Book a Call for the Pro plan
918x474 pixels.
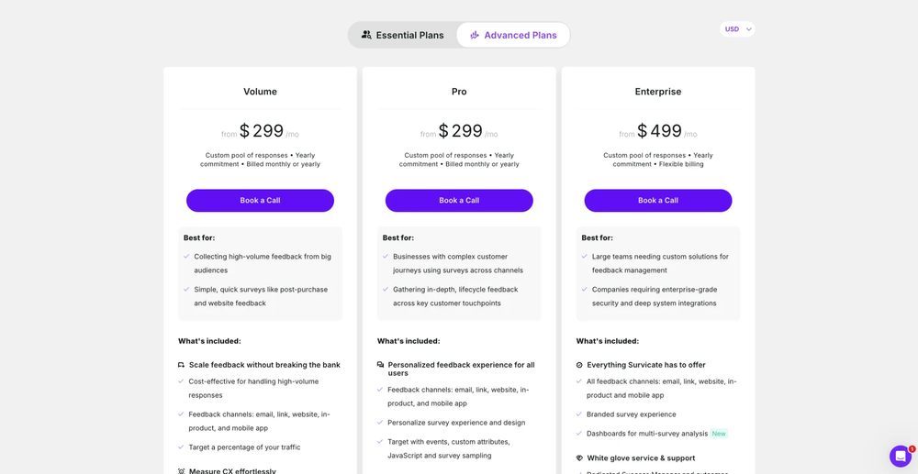459,200
